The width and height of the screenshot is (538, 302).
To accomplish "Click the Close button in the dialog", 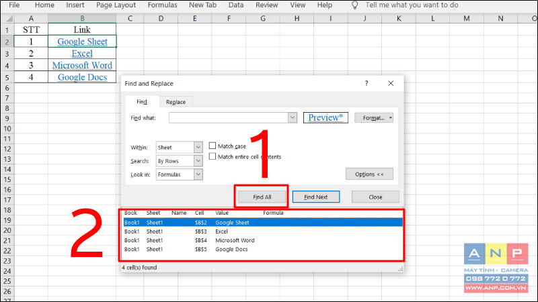I will click(x=375, y=197).
